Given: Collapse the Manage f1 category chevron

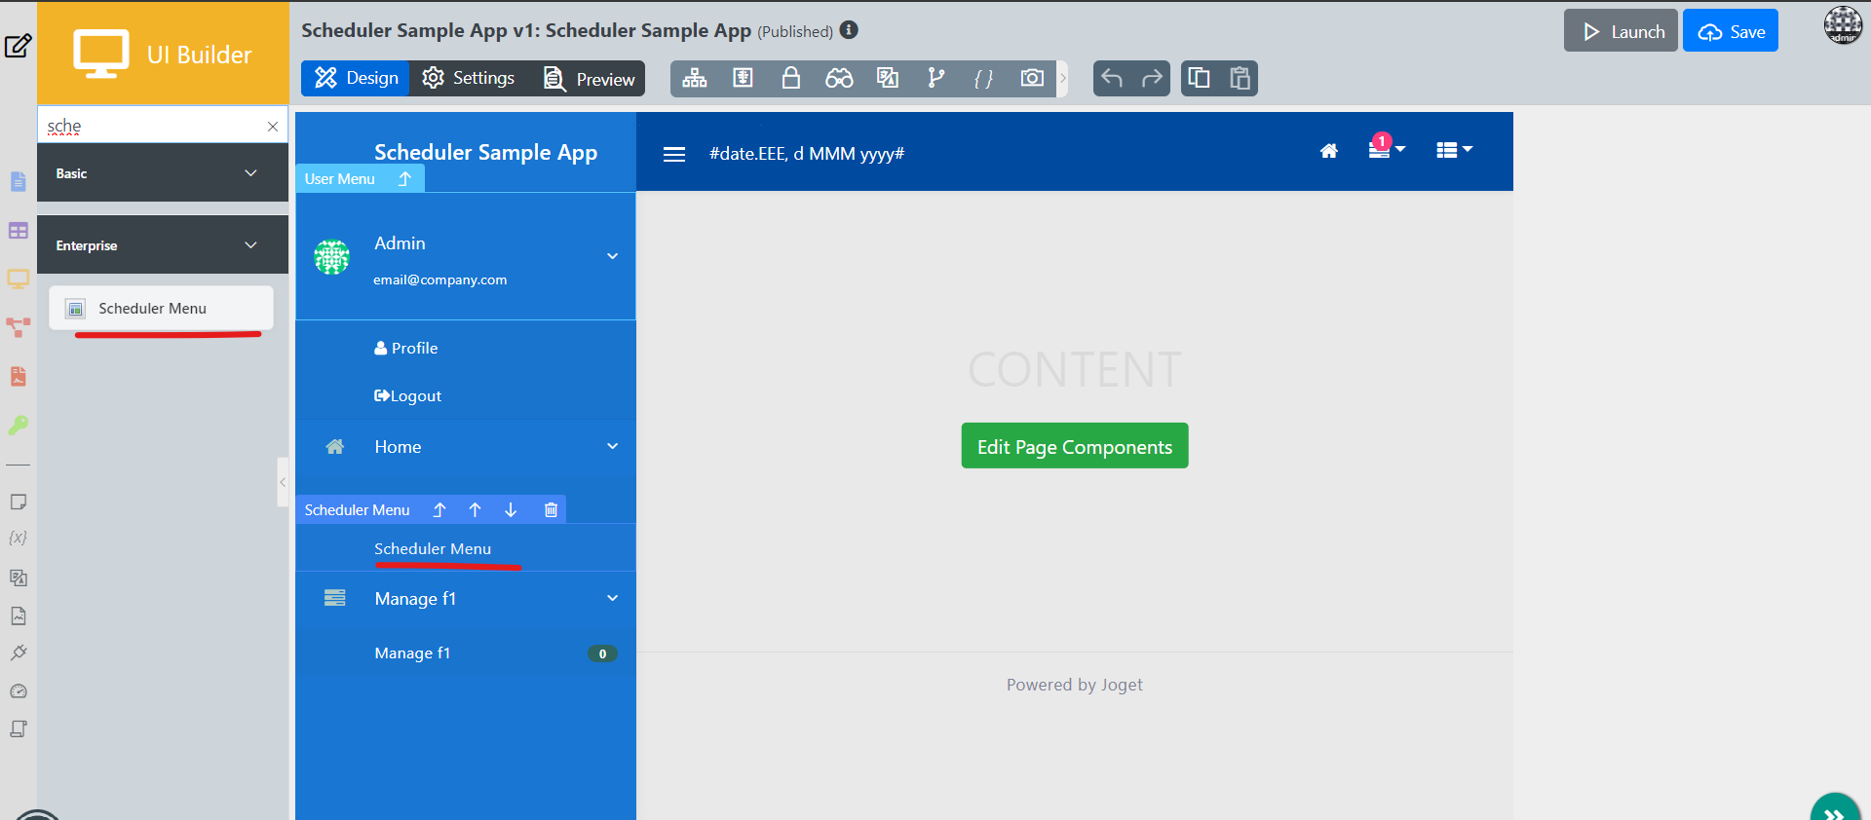Looking at the screenshot, I should coord(613,598).
